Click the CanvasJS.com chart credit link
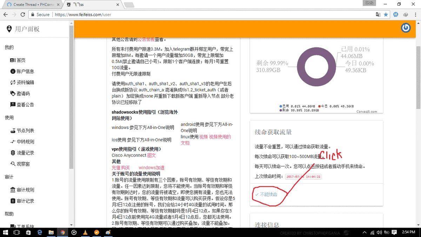 367,112
